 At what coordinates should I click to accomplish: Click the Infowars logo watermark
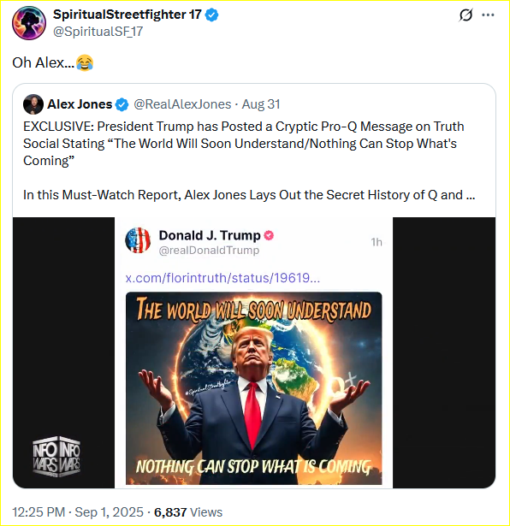[x=56, y=456]
